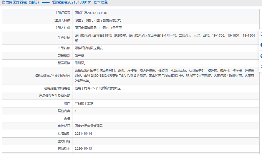The image size is (262, 154).
Task: Select the registration number 国械注准20213130810 value
Action: (91, 13)
